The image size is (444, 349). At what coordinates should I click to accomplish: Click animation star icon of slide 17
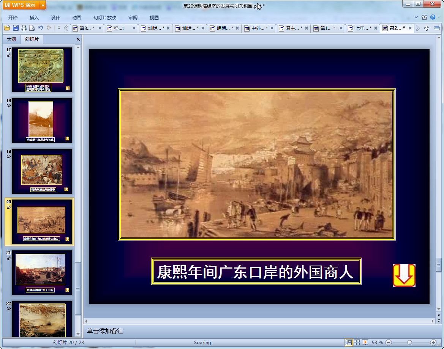[9, 55]
